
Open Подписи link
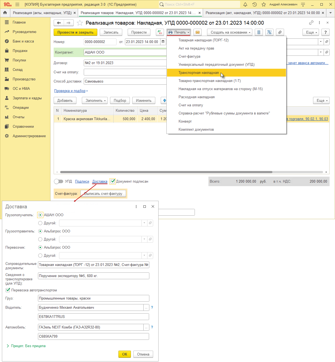(82, 181)
